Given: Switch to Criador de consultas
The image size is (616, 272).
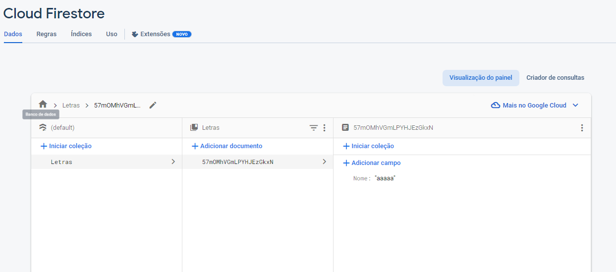Looking at the screenshot, I should tap(555, 78).
